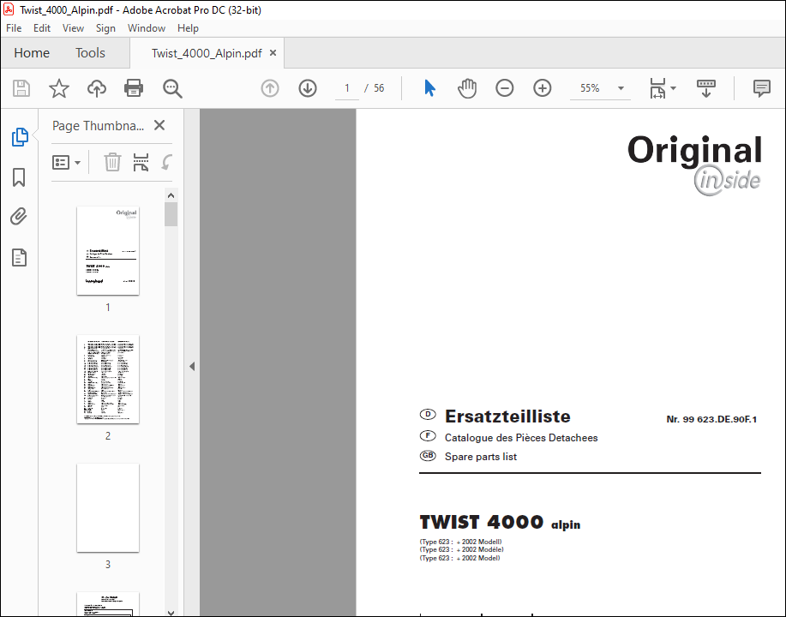This screenshot has width=786, height=617.
Task: Open the View menu
Action: pyautogui.click(x=73, y=28)
